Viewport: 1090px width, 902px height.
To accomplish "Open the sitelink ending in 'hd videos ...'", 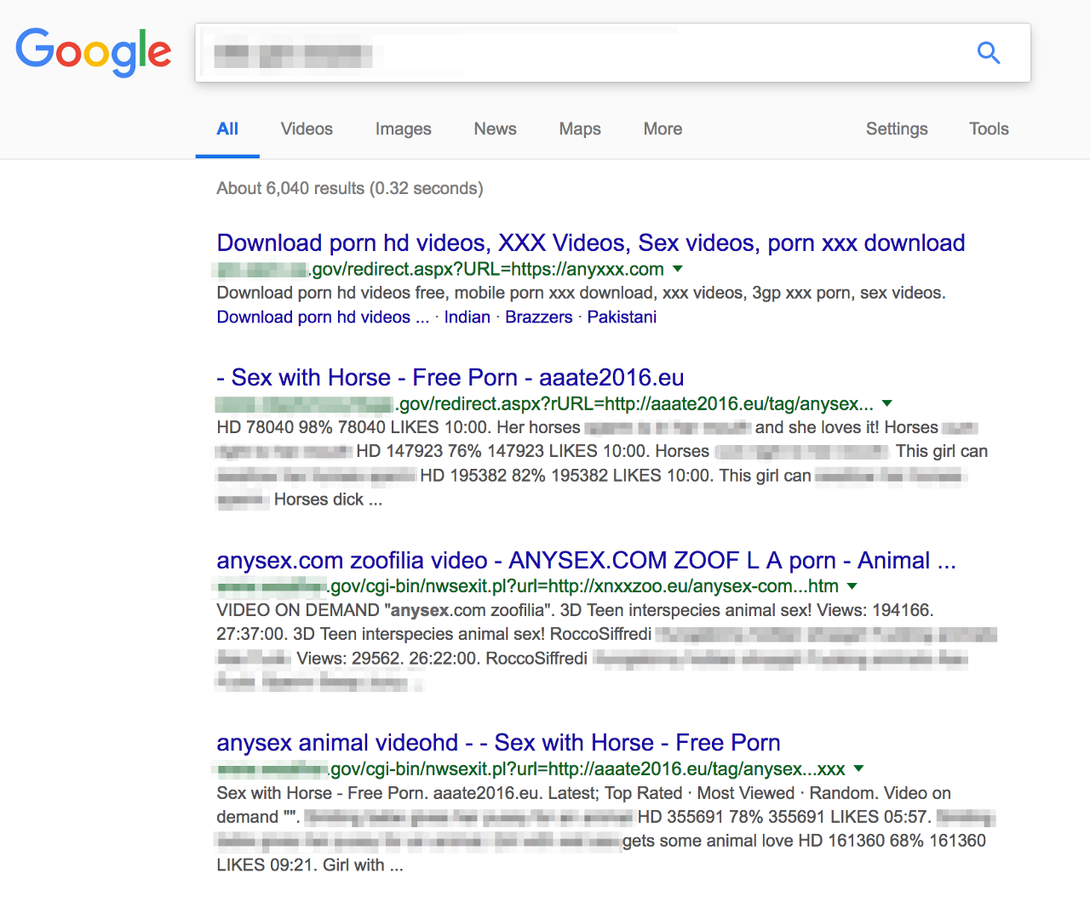I will [x=323, y=317].
